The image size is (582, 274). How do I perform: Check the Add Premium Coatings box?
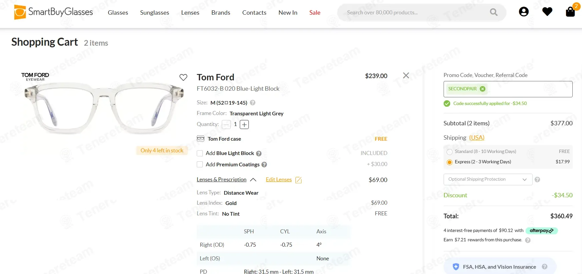(200, 164)
